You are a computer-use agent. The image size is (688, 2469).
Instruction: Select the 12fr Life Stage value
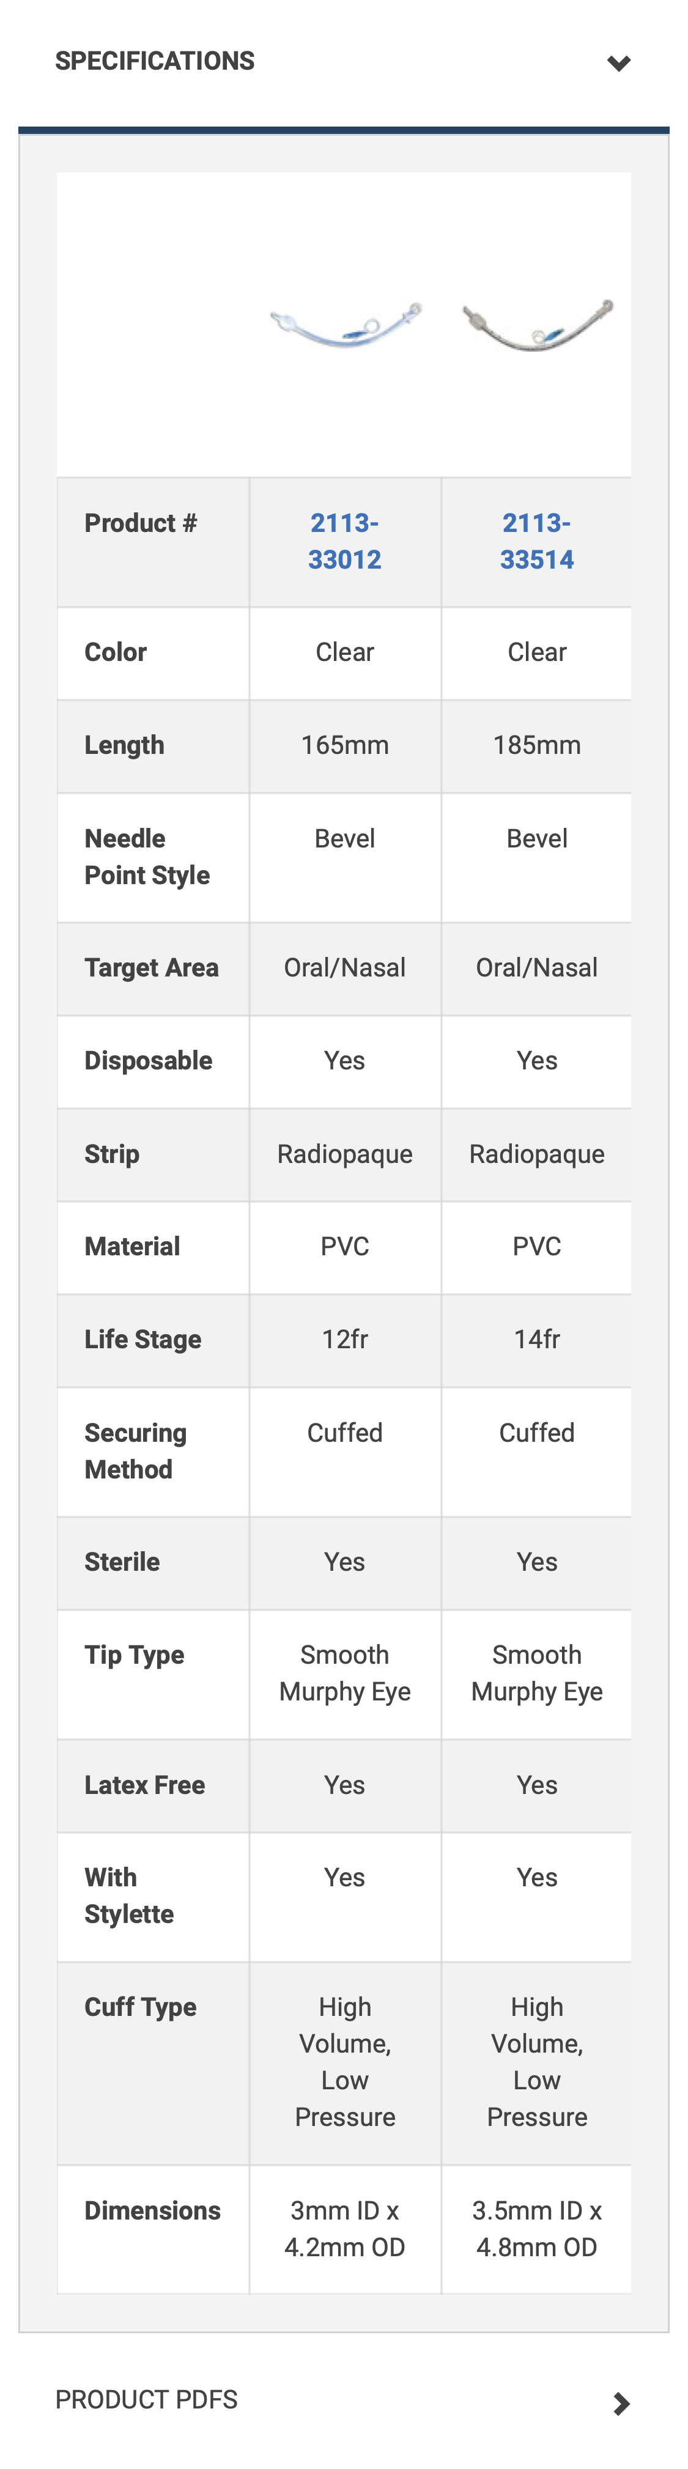pos(344,1339)
